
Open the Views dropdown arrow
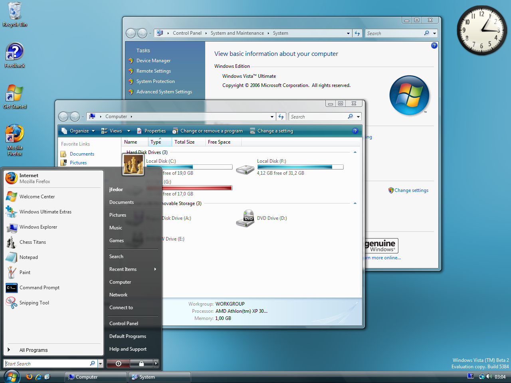(129, 131)
